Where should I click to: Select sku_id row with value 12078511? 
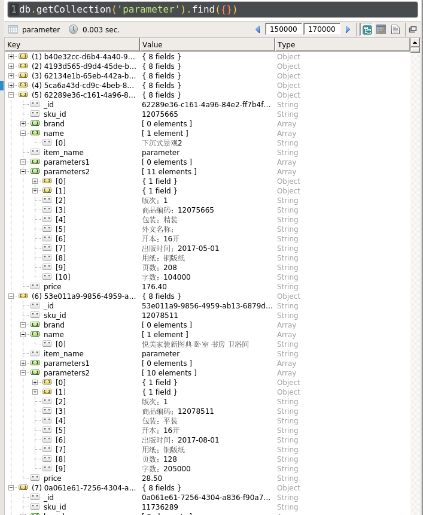point(208,316)
